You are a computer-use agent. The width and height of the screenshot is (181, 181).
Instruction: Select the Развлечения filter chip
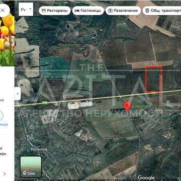click(x=123, y=11)
